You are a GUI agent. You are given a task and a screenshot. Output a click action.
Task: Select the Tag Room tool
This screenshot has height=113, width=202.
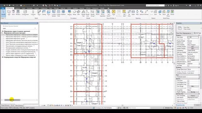pyautogui.click(x=108, y=13)
